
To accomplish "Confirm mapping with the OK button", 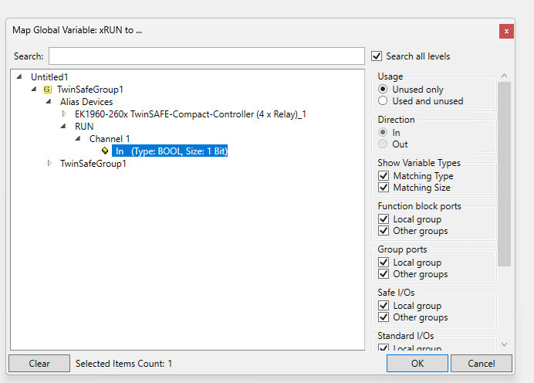I will pos(417,364).
